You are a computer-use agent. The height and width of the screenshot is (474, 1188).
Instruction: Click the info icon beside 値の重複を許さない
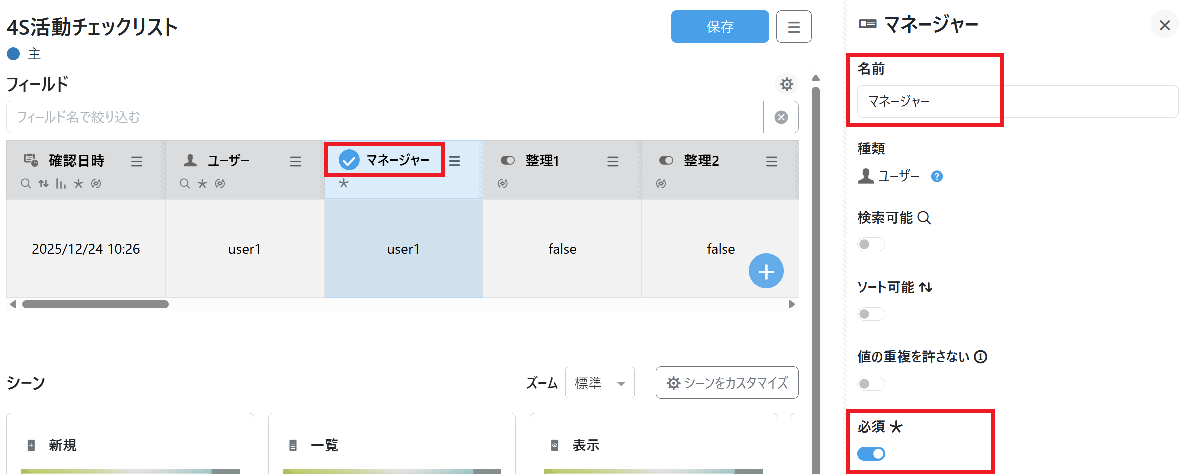click(x=981, y=357)
